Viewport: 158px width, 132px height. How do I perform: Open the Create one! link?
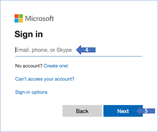point(56,66)
